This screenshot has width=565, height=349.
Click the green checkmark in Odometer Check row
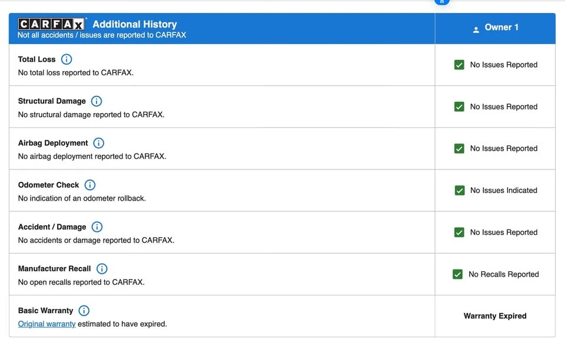[x=460, y=190]
